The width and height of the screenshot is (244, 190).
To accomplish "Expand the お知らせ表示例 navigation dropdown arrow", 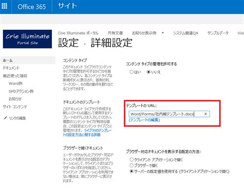I will [x=163, y=33].
